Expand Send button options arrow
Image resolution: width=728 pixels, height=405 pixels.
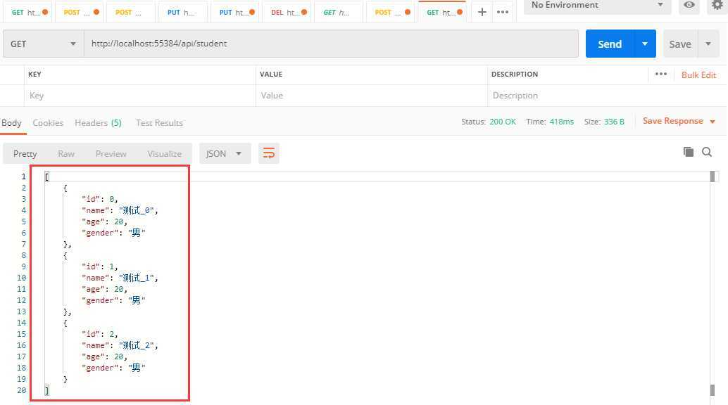tap(644, 44)
